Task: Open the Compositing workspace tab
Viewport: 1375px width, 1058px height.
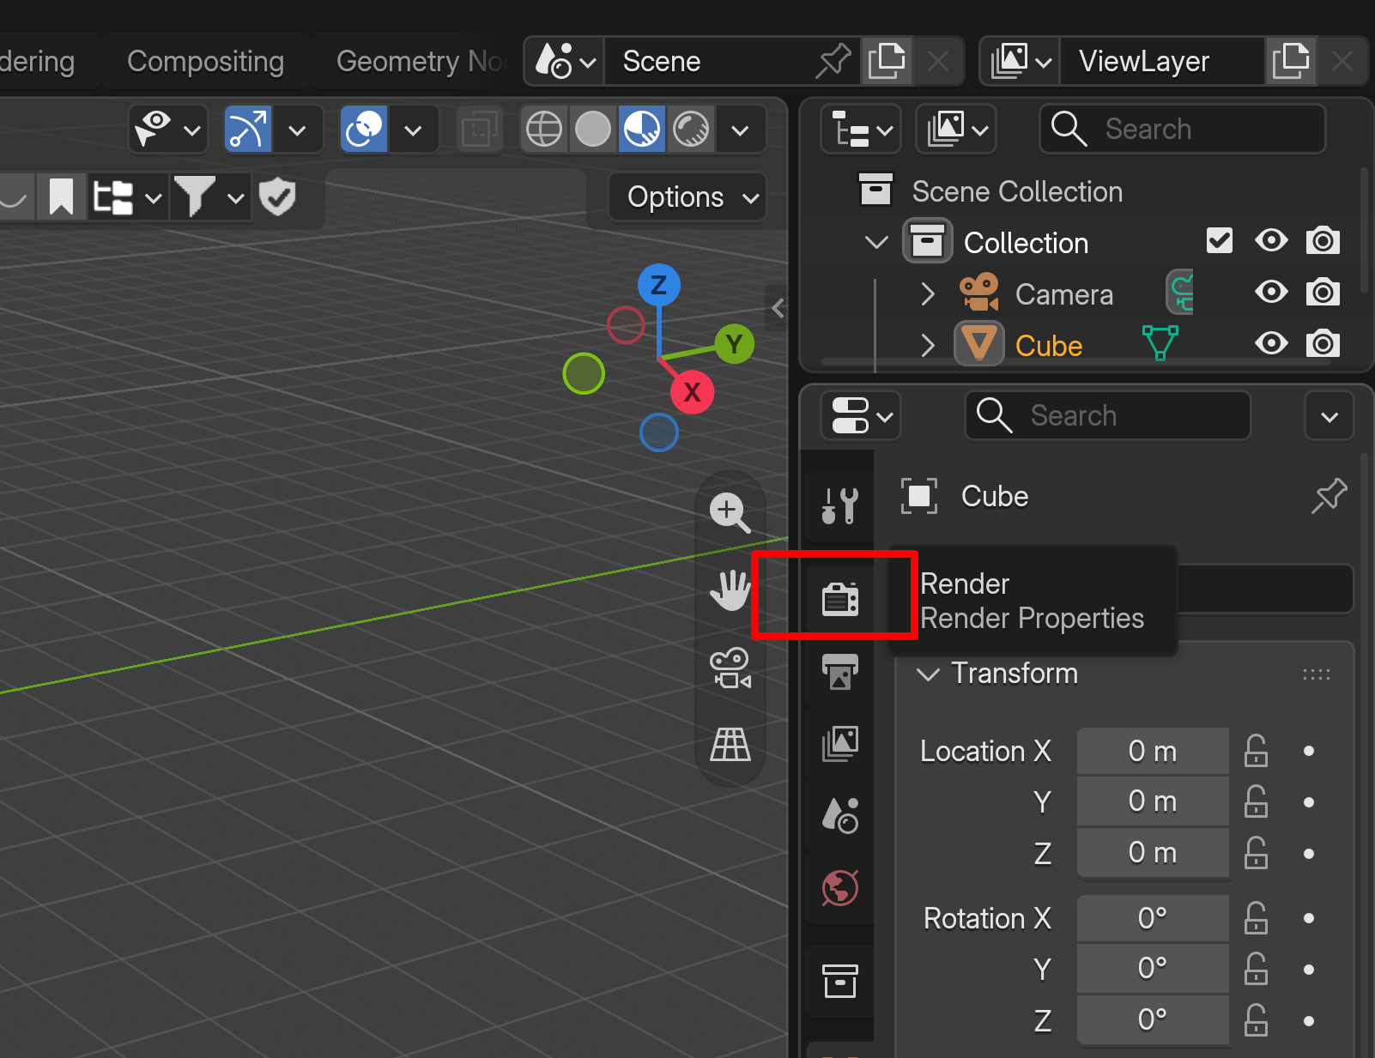Action: [205, 61]
